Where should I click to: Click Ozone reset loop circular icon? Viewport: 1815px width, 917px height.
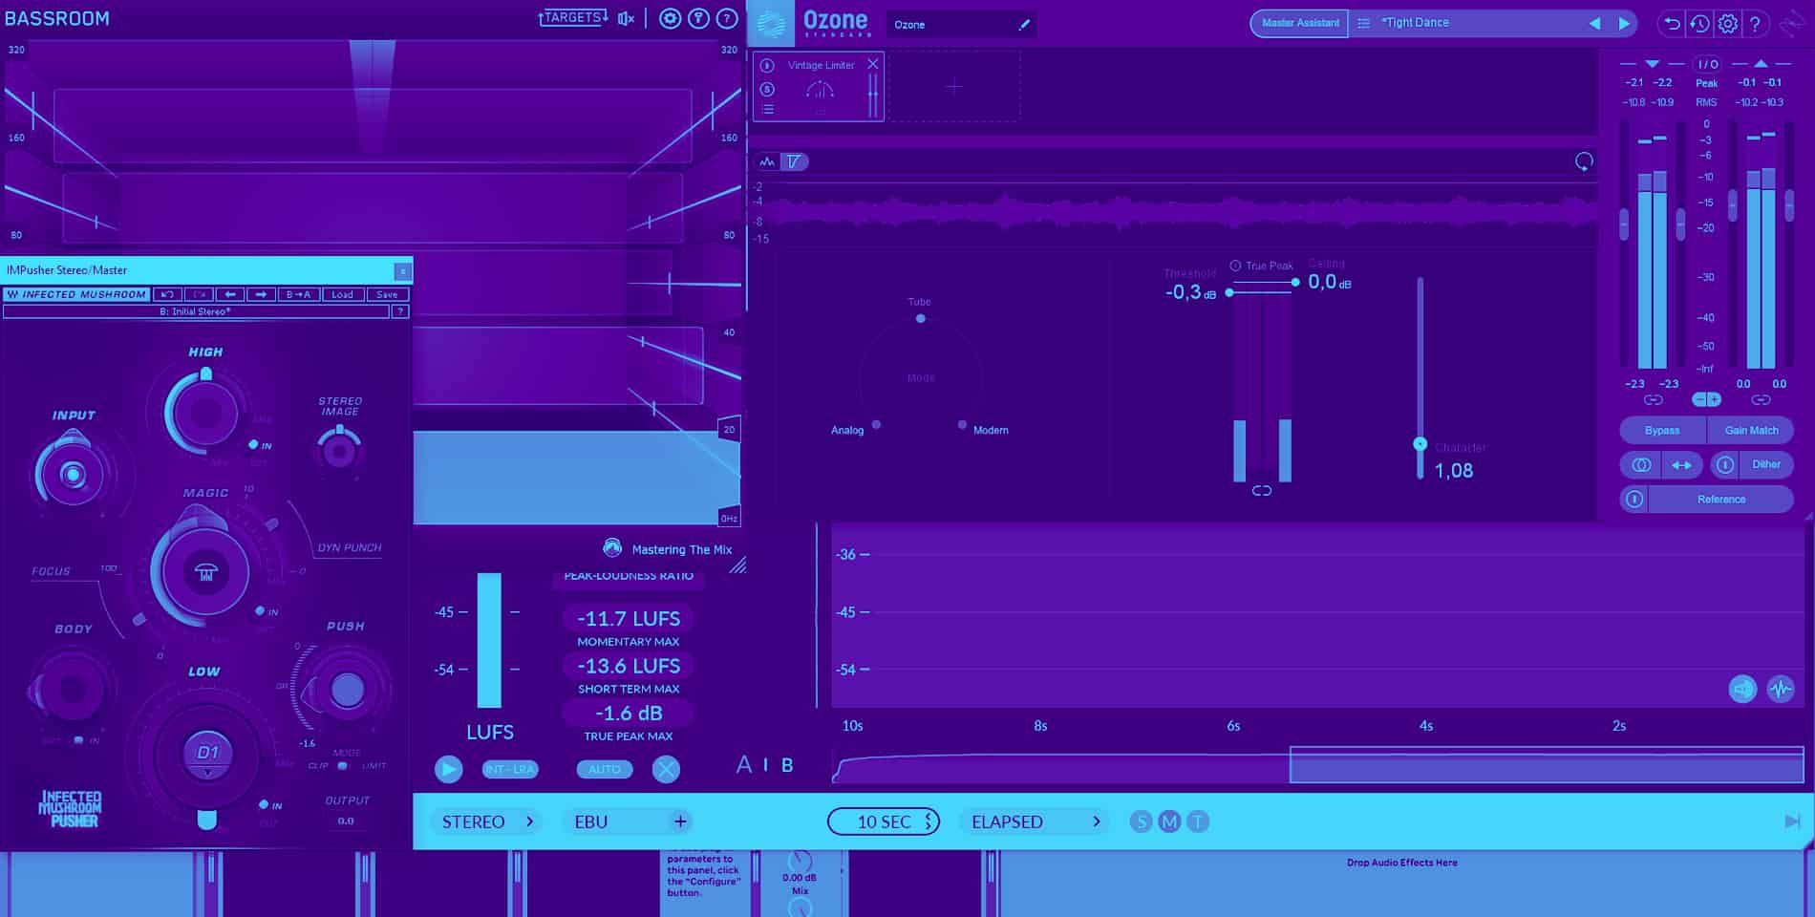(1584, 162)
